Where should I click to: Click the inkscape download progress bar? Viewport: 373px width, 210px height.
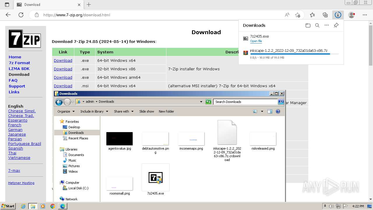tap(294, 54)
